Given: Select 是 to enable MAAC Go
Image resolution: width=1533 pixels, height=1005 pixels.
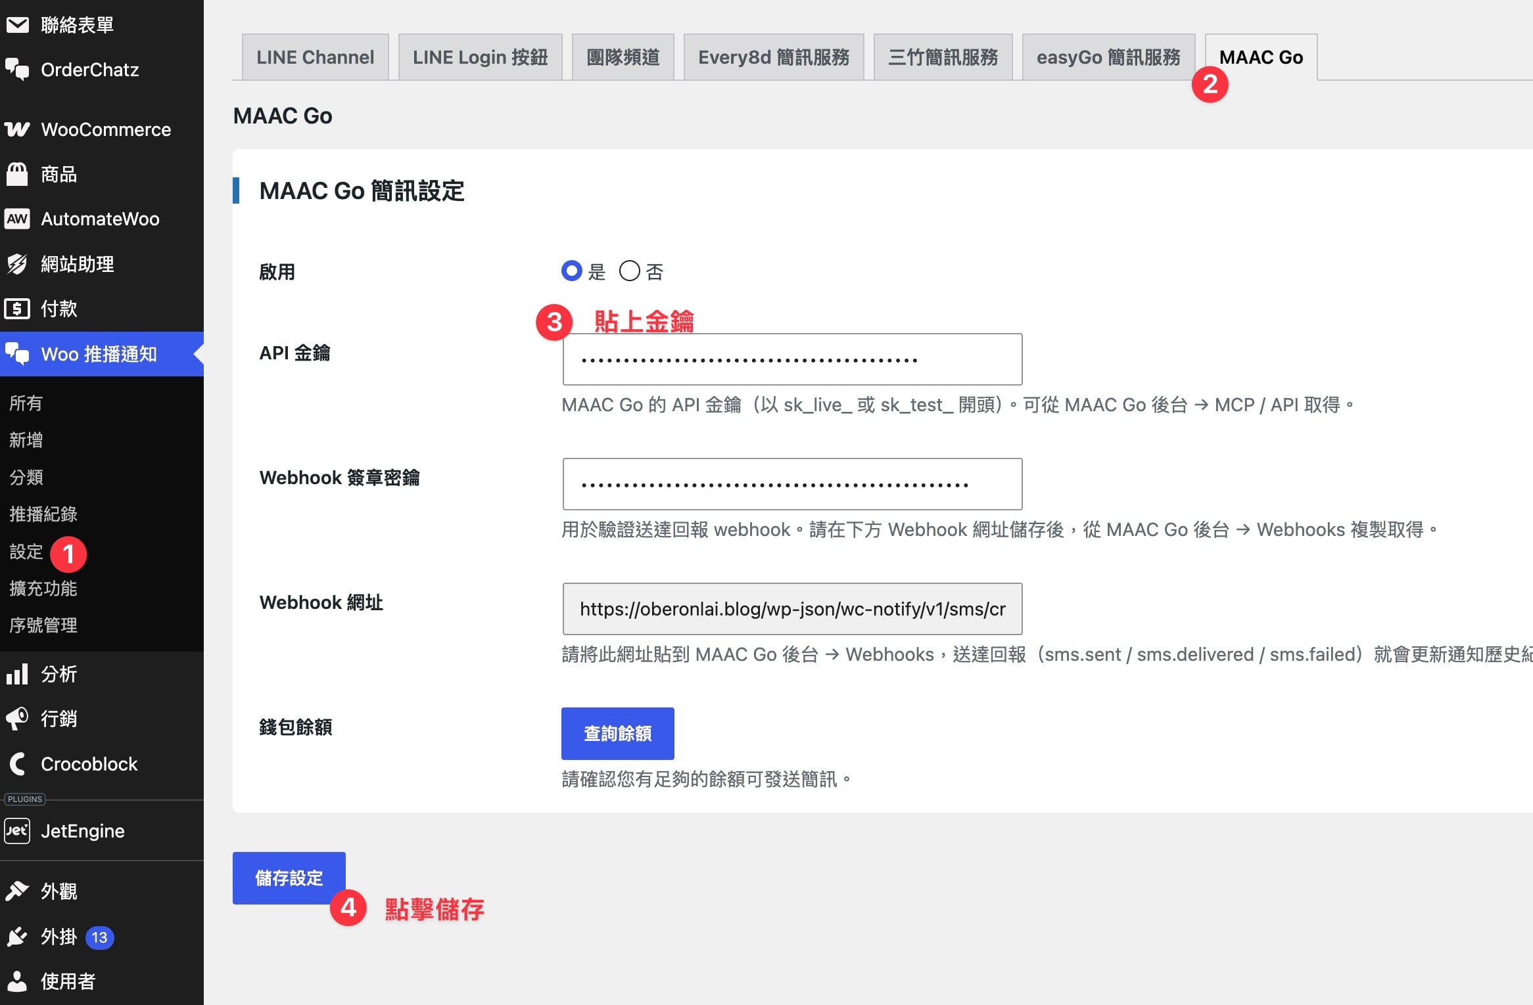Looking at the screenshot, I should (x=572, y=271).
